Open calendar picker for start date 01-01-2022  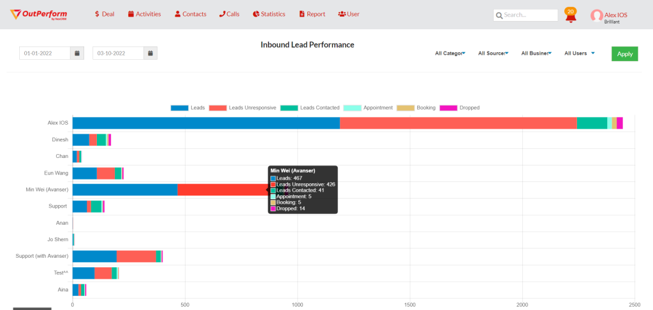tap(77, 53)
